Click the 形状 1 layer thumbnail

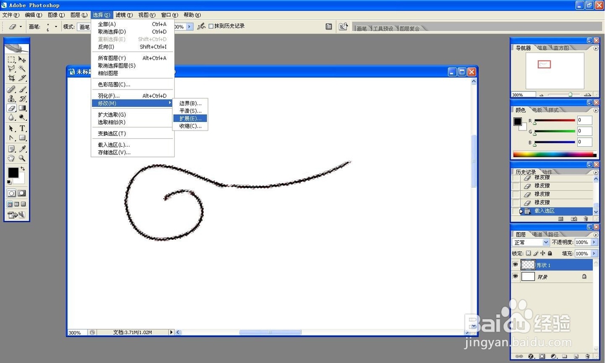528,265
